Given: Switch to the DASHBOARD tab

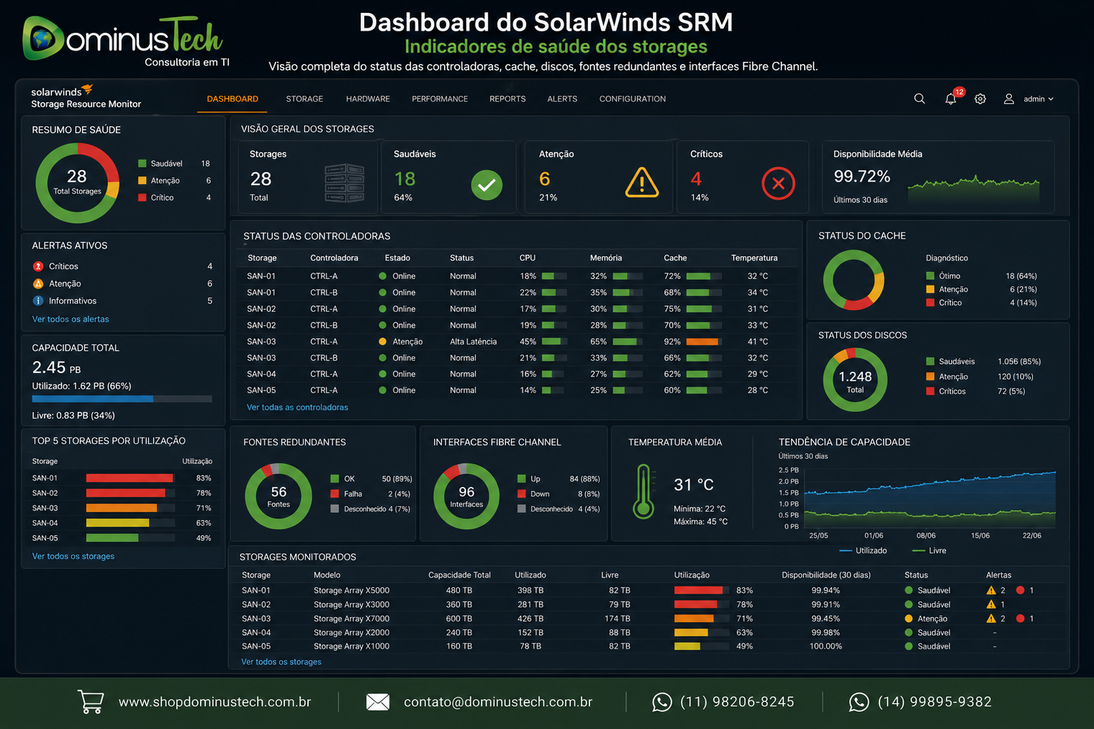Looking at the screenshot, I should (232, 99).
